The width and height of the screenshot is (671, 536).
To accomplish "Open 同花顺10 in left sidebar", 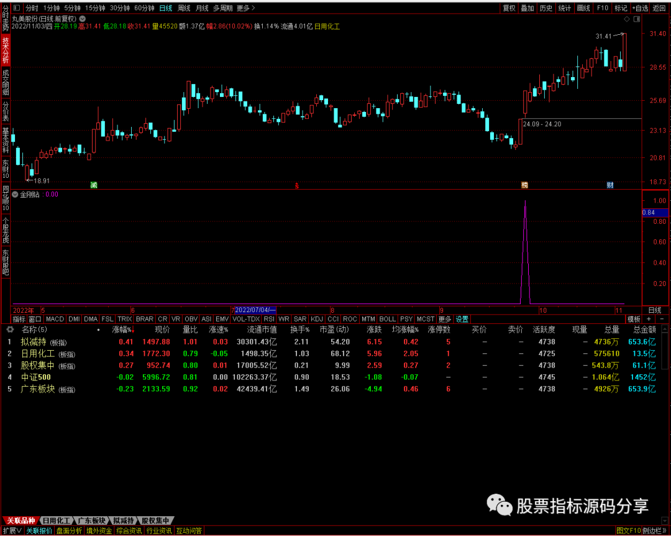I will tap(6, 198).
